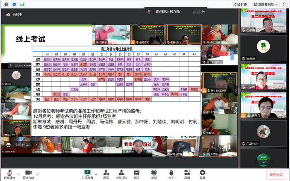Click the 化学 row header
The image size is (290, 181).
(38, 79)
